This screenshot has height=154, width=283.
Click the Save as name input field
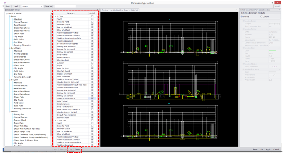click(65, 6)
